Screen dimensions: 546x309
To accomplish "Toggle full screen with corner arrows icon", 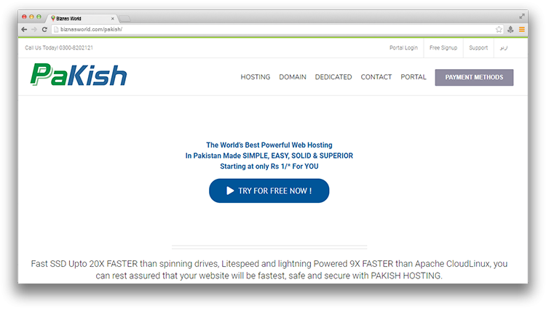I will 522,16.
